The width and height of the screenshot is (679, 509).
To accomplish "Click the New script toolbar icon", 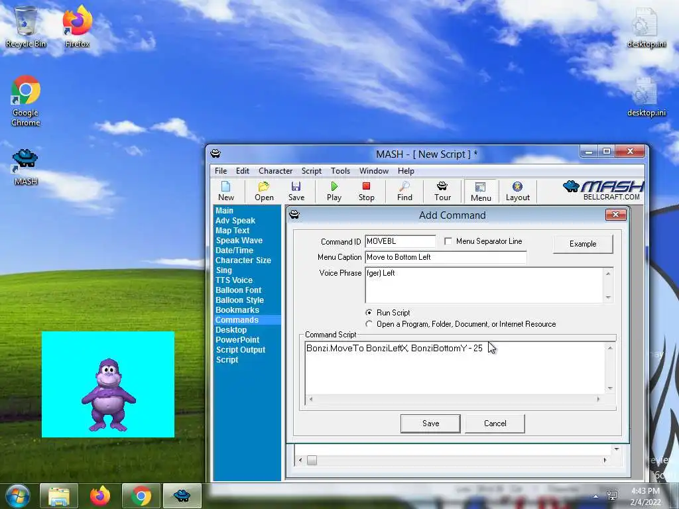I will click(226, 192).
